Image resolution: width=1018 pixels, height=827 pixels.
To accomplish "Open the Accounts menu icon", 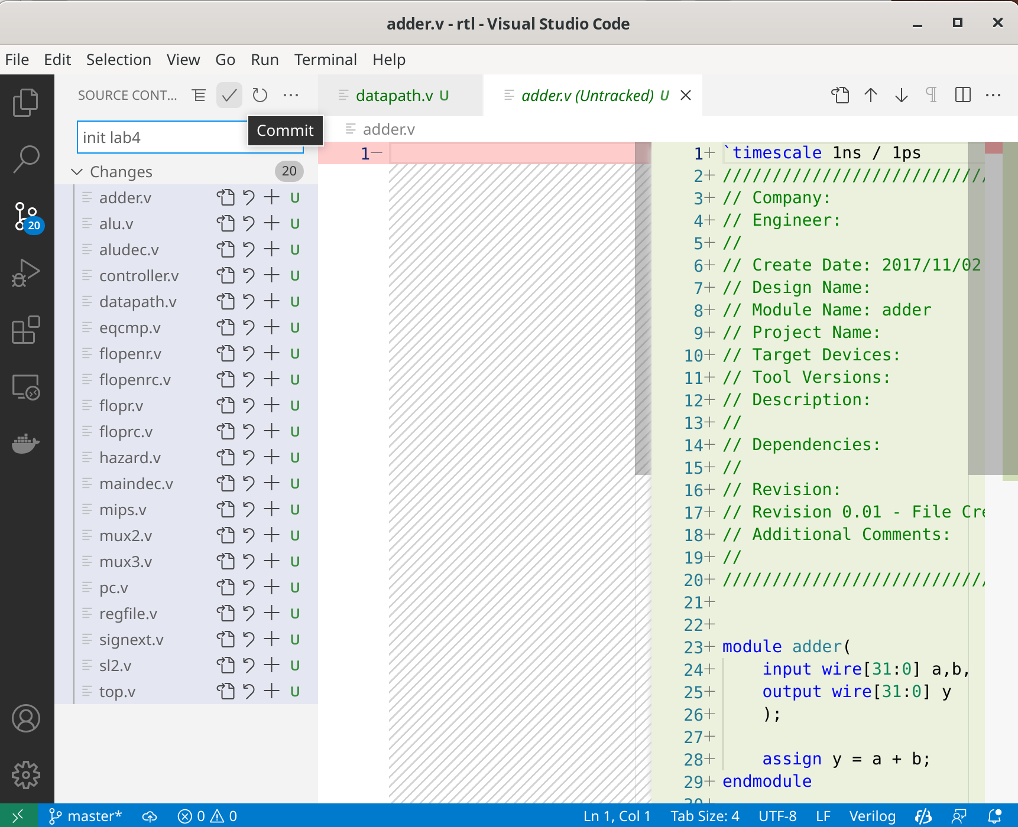I will tap(26, 718).
